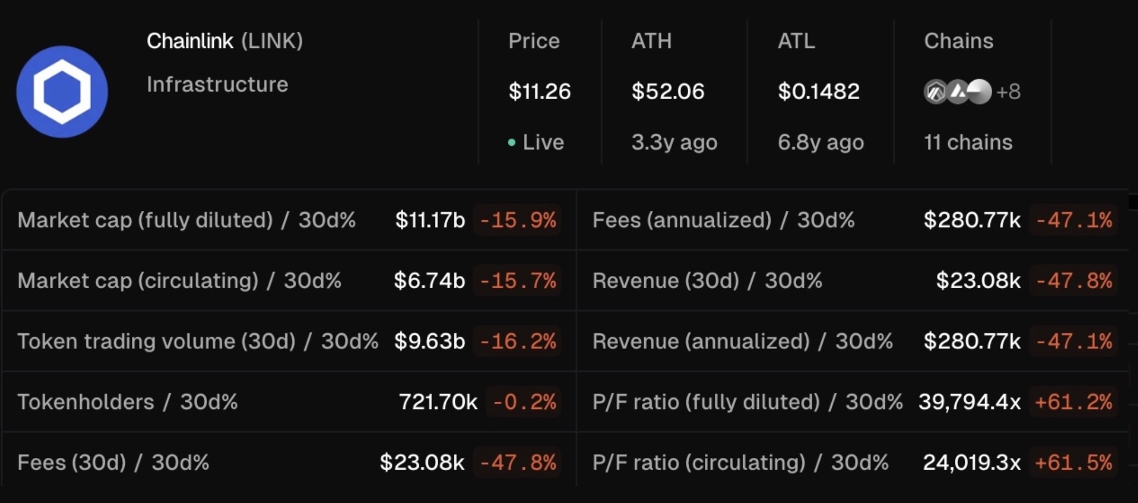Select the Market cap (fully diluted) row
Screen dimensions: 1138x503
(x=289, y=220)
